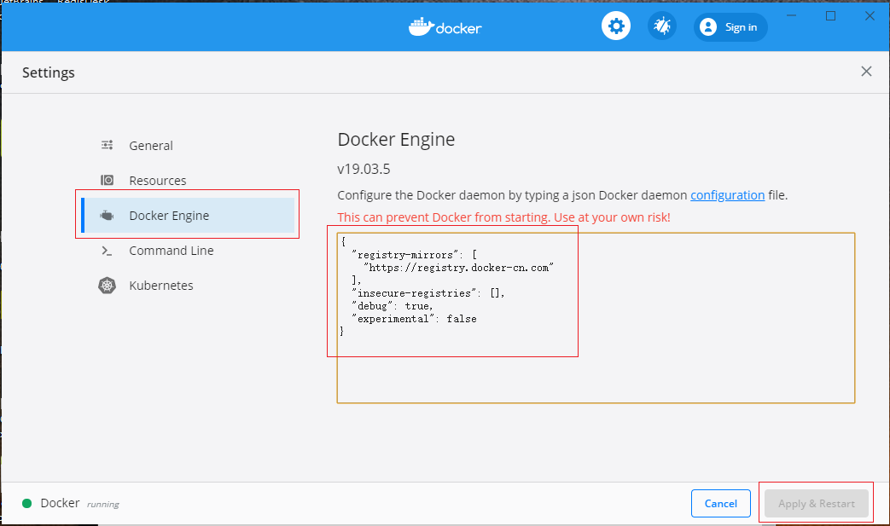Image resolution: width=890 pixels, height=526 pixels.
Task: Click the user avatar icon beside Sign in
Action: pos(708,27)
